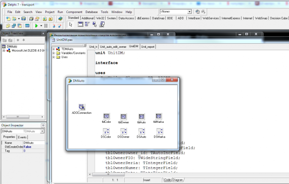Click the arrow pointer selection tool
289x184 pixels.
[71, 24]
